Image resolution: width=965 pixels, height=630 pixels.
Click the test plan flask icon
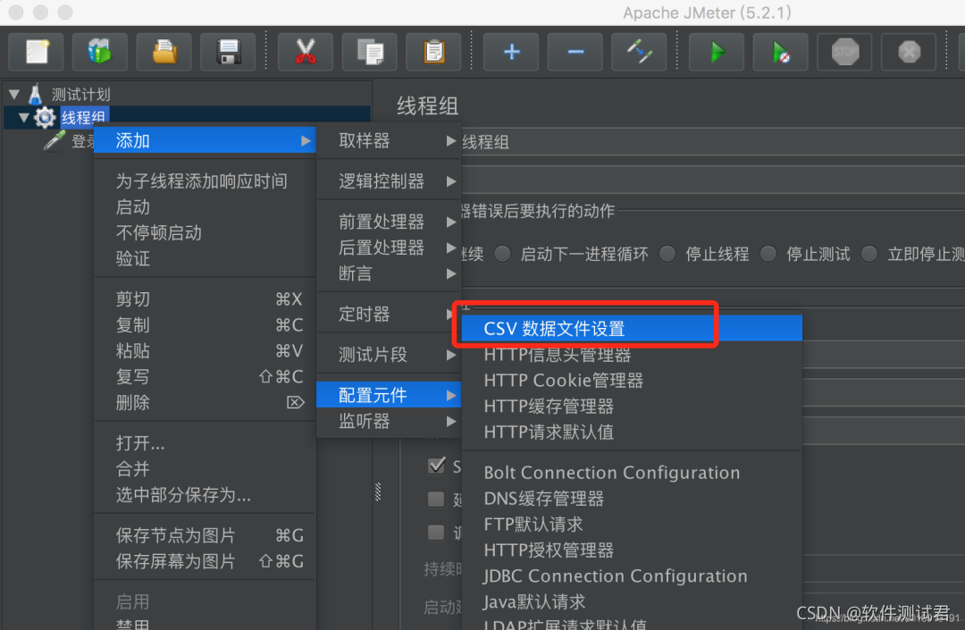coord(36,94)
